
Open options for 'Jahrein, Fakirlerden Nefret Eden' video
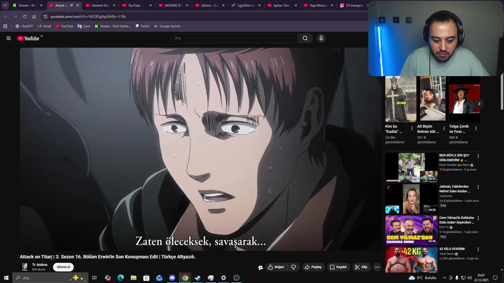pyautogui.click(x=478, y=187)
